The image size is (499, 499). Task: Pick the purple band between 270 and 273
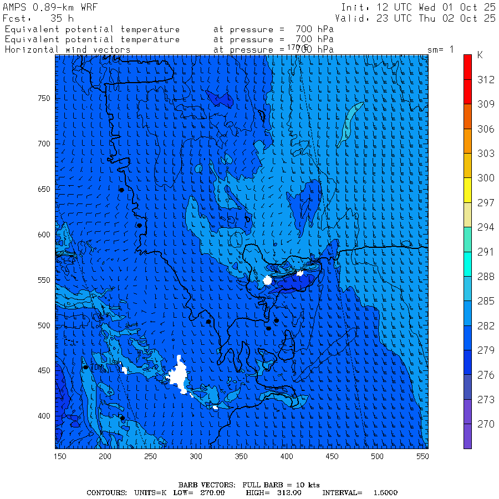[467, 412]
